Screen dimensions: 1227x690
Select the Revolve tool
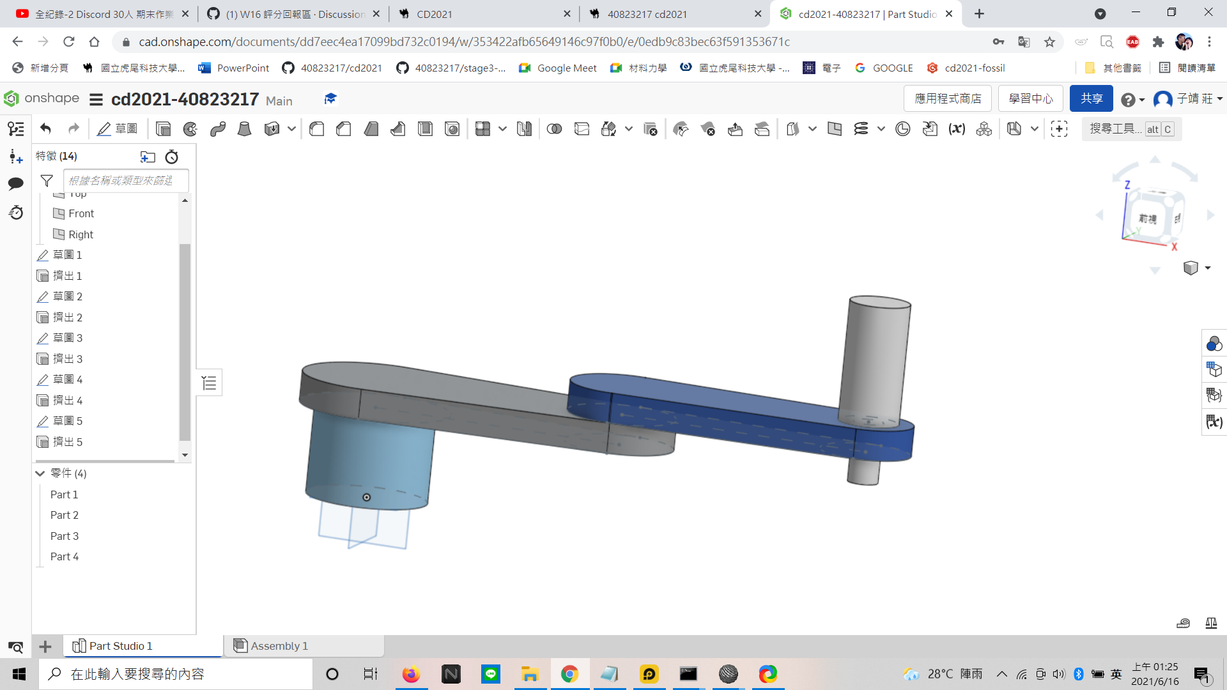point(190,129)
